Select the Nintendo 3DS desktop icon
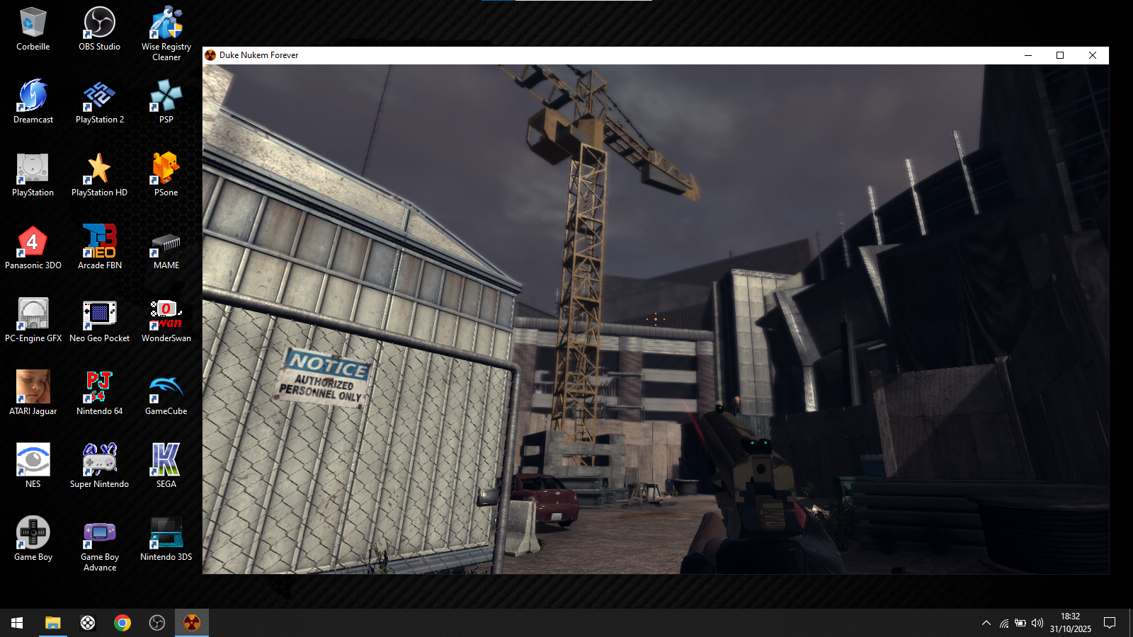1133x637 pixels. [x=166, y=534]
